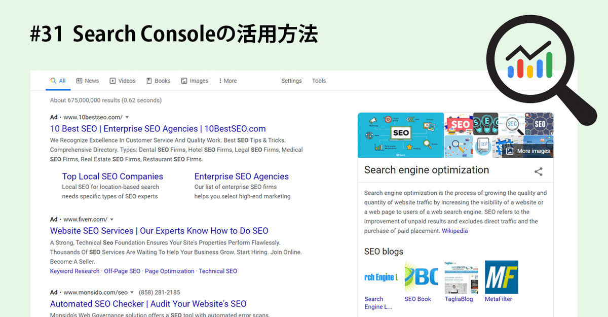Open the MetaFilter blog thumbnail

[502, 277]
